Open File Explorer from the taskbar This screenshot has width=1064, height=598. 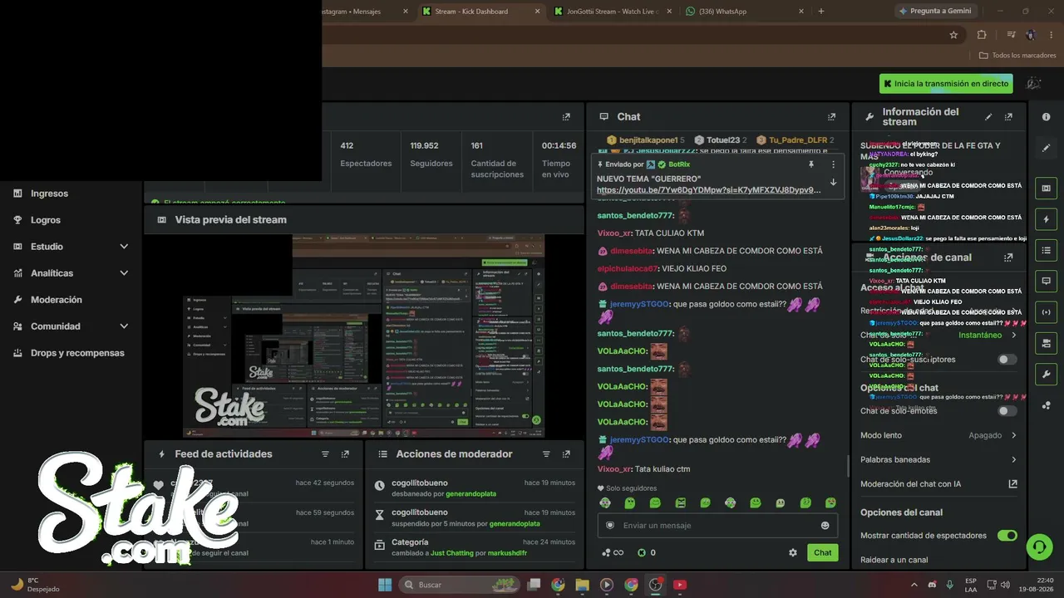tap(582, 585)
